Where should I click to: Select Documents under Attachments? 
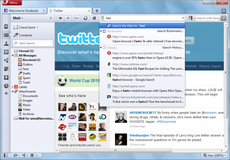point(28,96)
